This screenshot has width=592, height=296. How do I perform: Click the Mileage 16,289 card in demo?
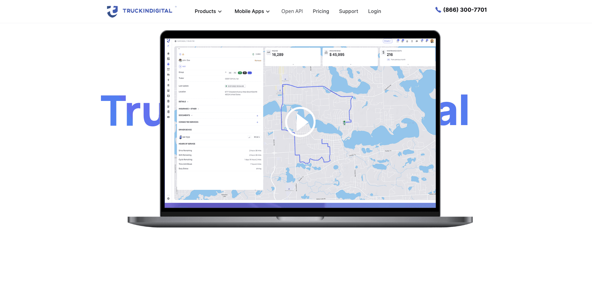[293, 57]
